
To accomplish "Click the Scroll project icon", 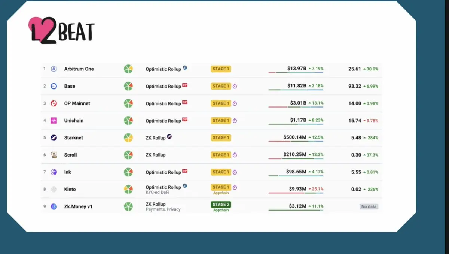I will (54, 155).
